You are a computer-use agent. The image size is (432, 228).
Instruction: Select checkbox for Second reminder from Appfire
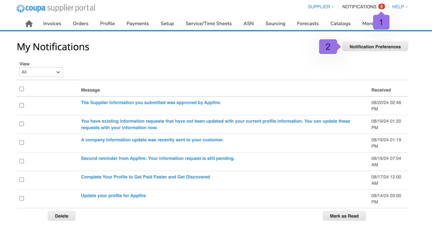[22, 161]
